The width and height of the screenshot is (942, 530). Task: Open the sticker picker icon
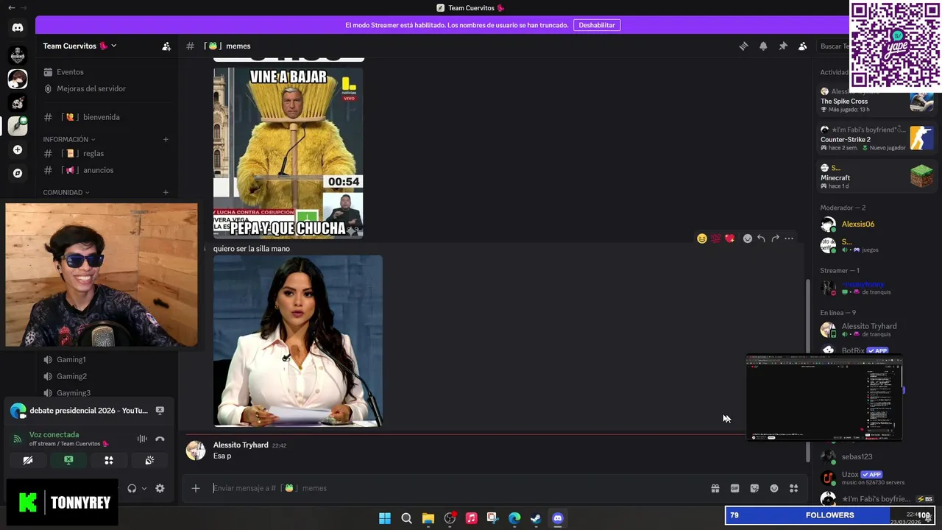point(754,488)
